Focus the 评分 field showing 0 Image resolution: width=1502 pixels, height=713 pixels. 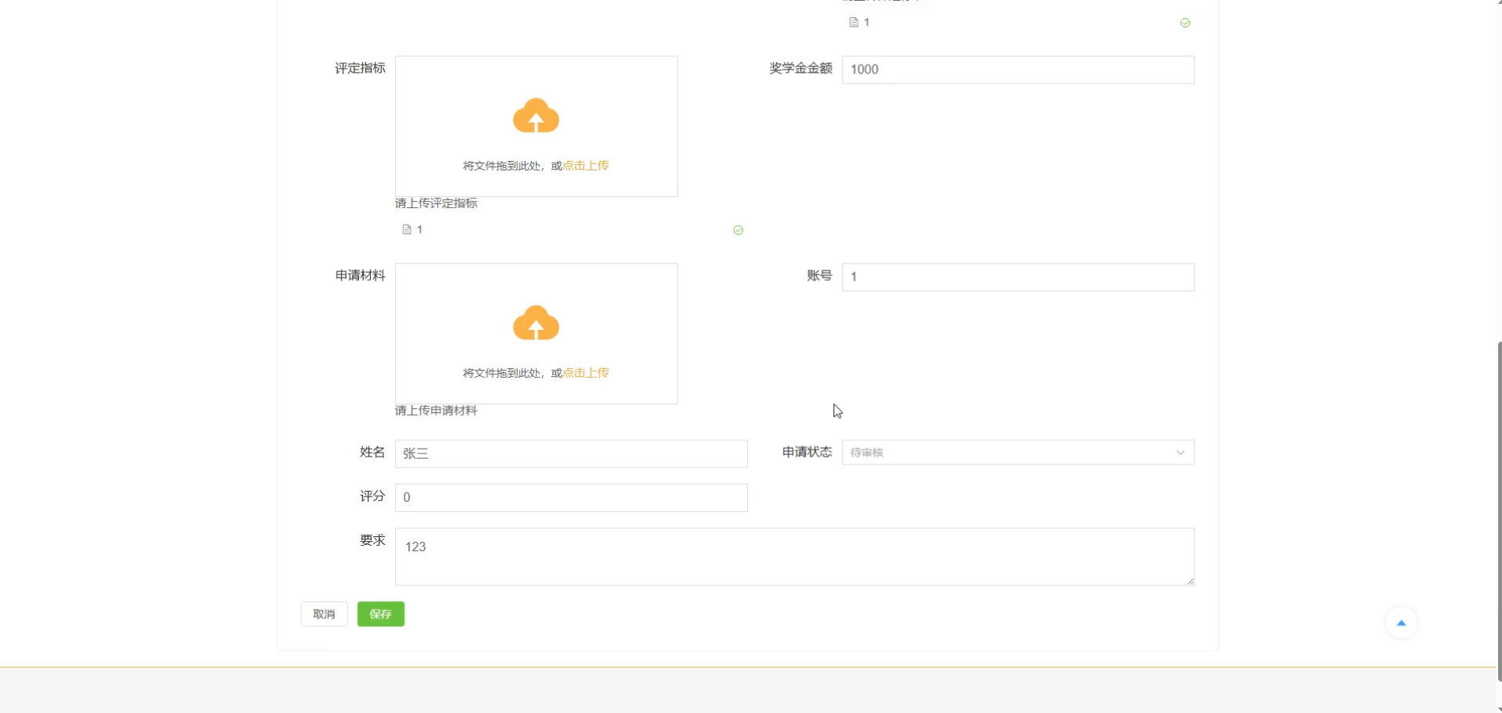[x=571, y=497]
